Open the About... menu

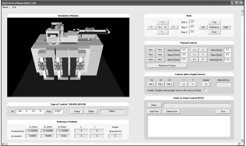6,7
